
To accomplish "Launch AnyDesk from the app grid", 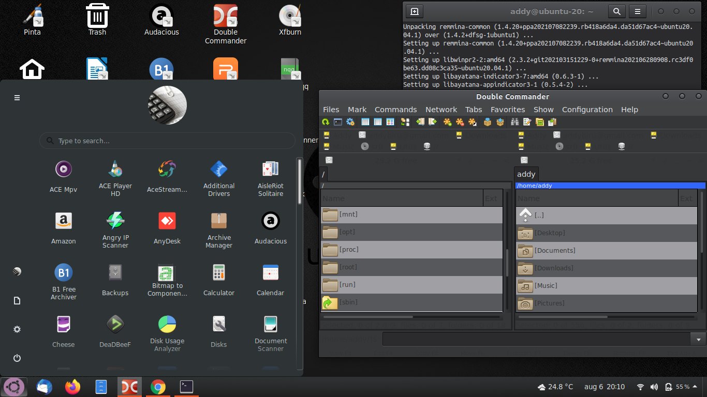I will point(167,228).
